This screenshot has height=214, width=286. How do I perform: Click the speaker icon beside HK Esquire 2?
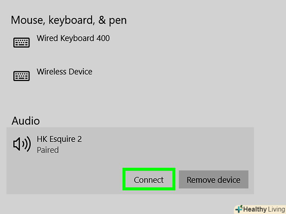click(x=22, y=145)
